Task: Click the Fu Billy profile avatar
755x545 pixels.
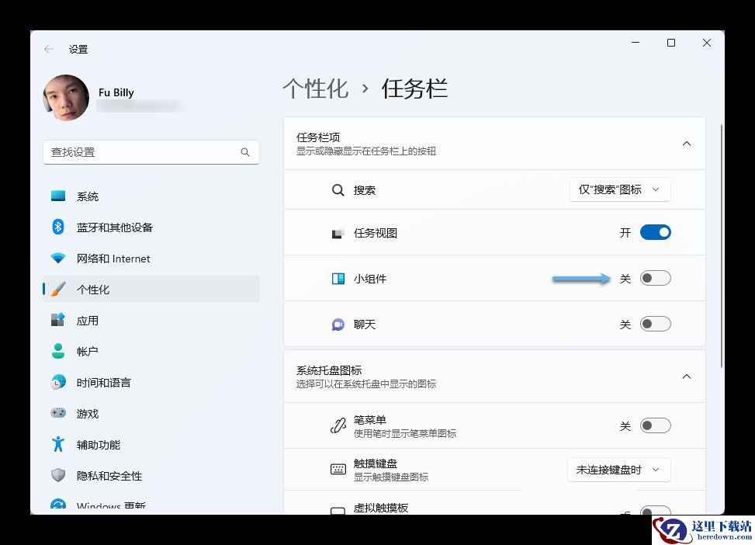Action: pyautogui.click(x=67, y=97)
